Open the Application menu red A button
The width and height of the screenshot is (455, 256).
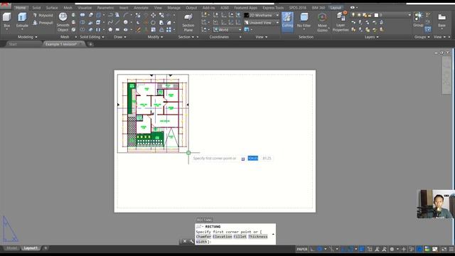click(x=5, y=5)
